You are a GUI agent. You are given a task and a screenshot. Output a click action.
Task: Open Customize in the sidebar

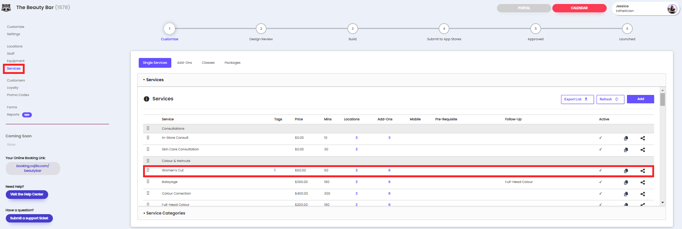(x=16, y=27)
